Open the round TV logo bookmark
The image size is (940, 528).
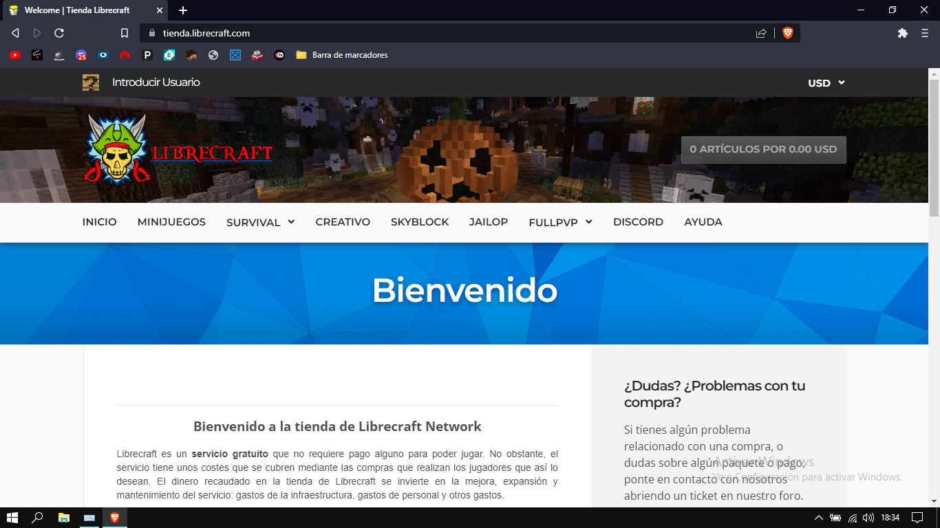[x=279, y=55]
